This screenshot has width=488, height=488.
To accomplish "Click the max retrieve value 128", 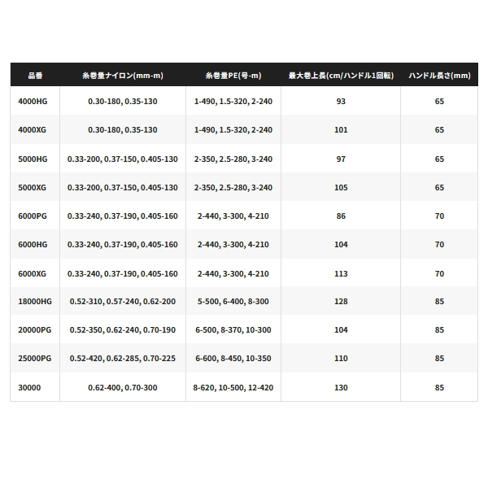I will point(341,303).
